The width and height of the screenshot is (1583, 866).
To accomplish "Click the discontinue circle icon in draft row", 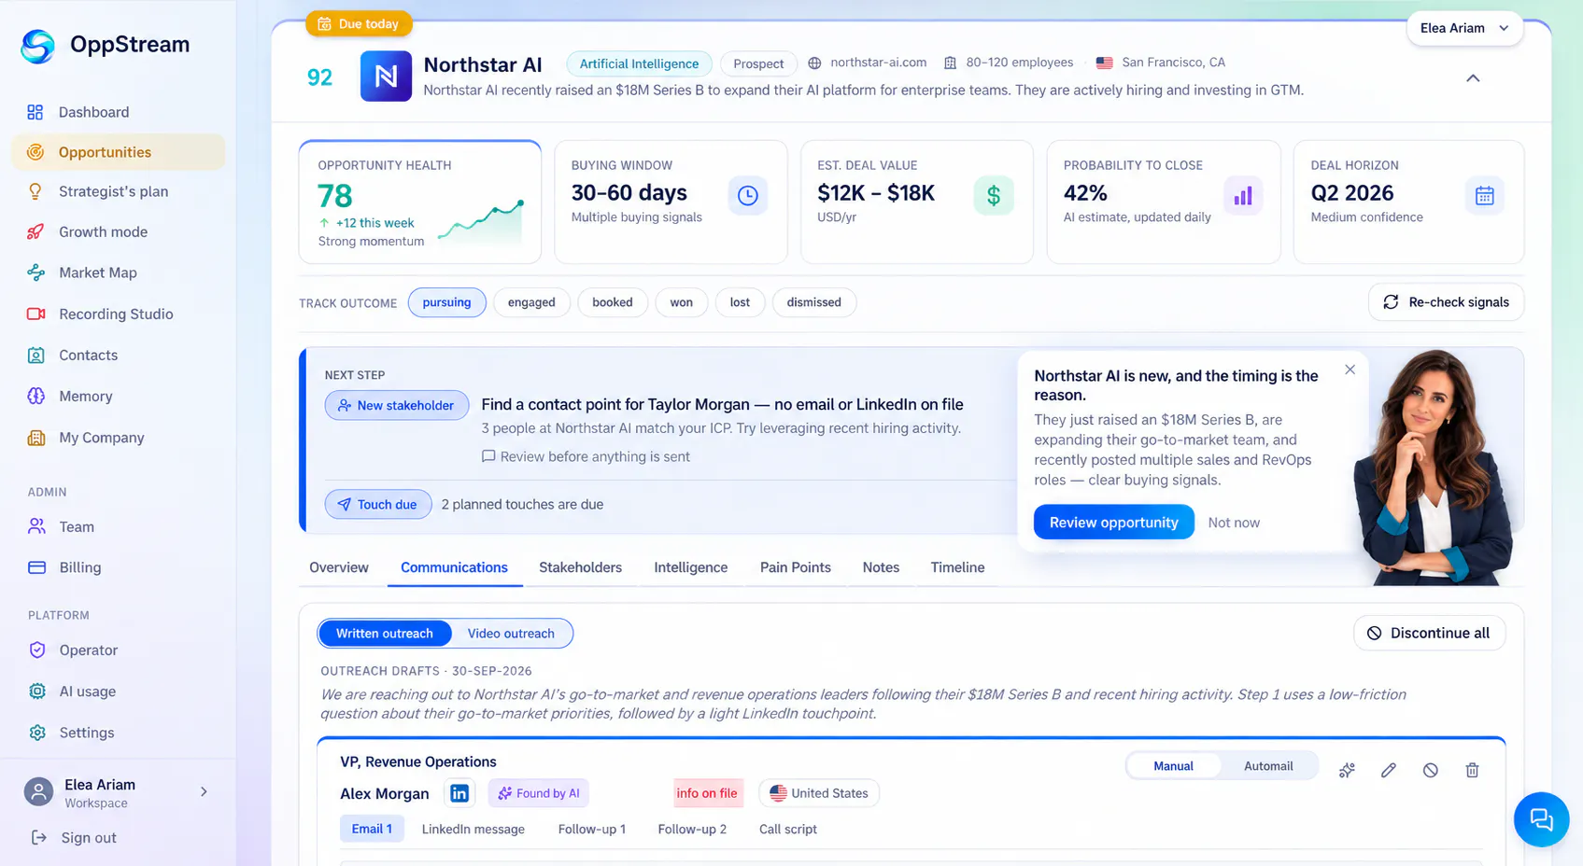I will 1431,770.
